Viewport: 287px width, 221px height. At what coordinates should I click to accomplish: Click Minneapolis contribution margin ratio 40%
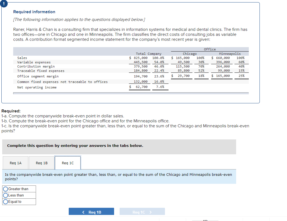point(241,66)
